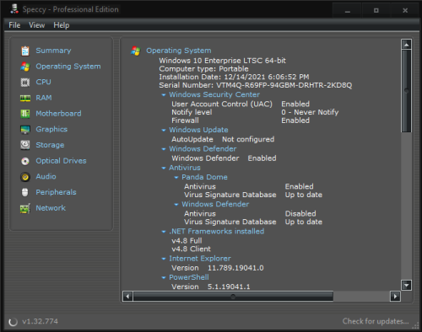Click the horizontal scrollbar thumb

233,297
